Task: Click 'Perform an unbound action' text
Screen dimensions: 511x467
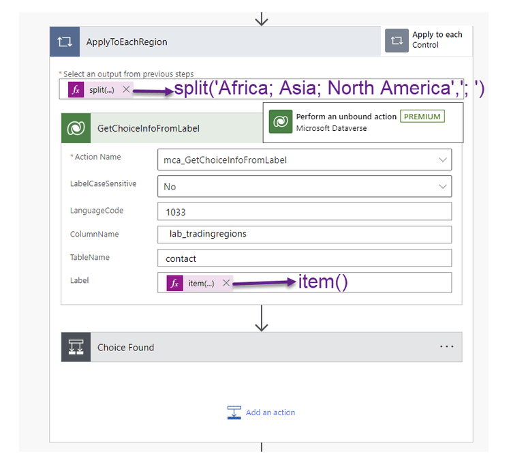Action: (x=346, y=117)
